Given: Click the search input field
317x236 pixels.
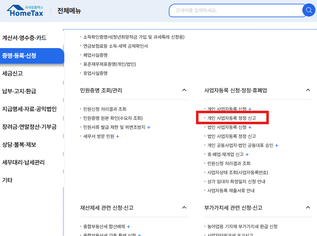Looking at the screenshot, I should coord(234,10).
